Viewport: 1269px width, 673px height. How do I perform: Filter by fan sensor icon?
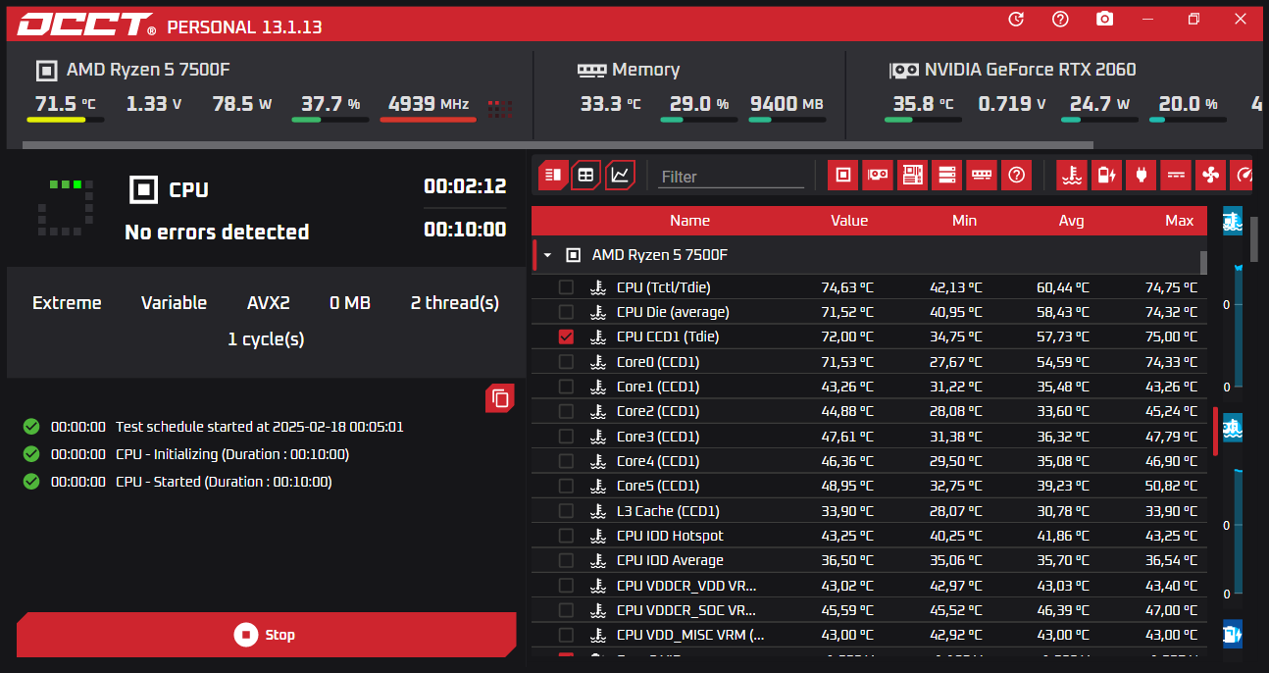(1210, 176)
